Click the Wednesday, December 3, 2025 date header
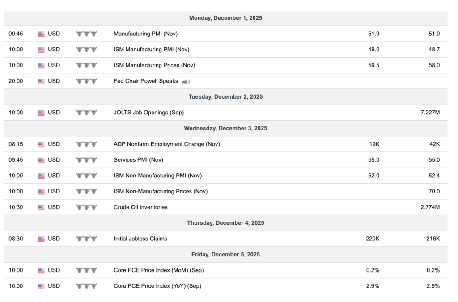The height and width of the screenshot is (302, 458). click(x=225, y=128)
